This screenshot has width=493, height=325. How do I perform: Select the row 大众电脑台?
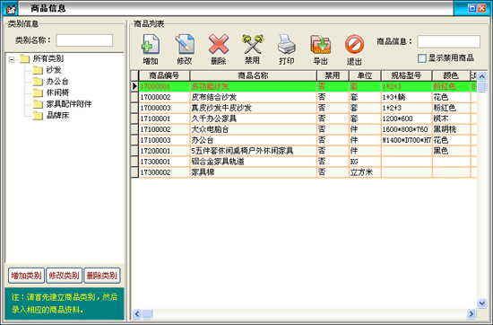click(304, 129)
